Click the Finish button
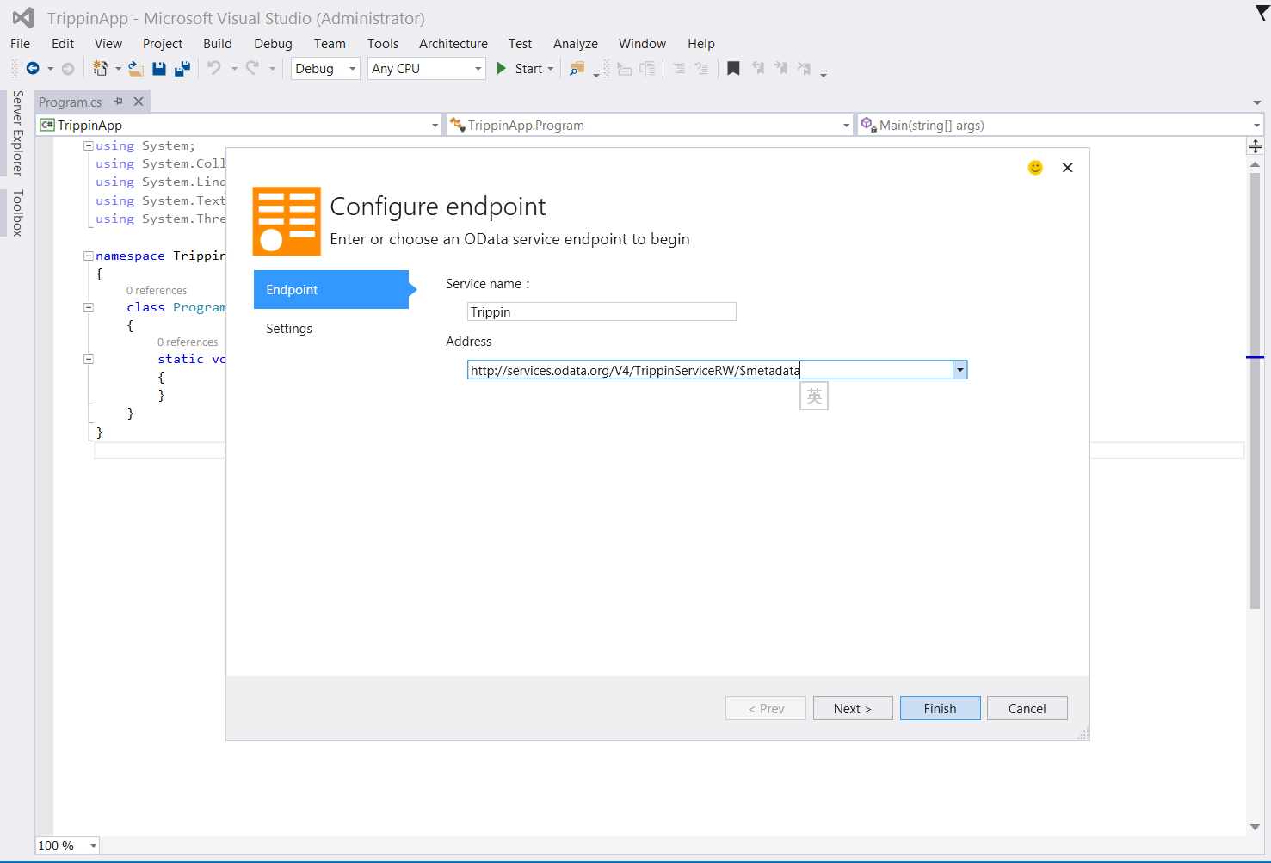 pos(941,709)
